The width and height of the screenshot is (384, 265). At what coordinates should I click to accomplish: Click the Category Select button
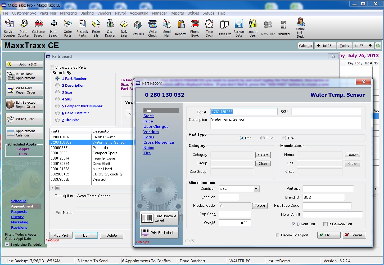pos(263,155)
